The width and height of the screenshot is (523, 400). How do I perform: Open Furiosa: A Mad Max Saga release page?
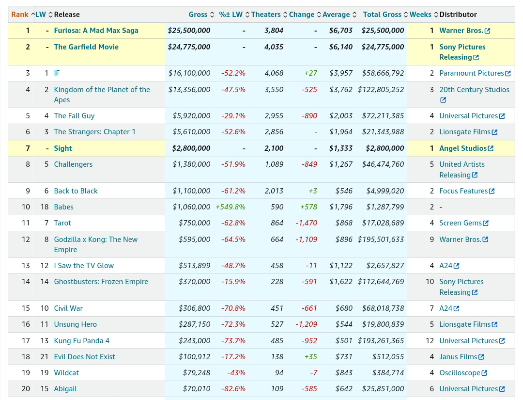click(x=96, y=31)
